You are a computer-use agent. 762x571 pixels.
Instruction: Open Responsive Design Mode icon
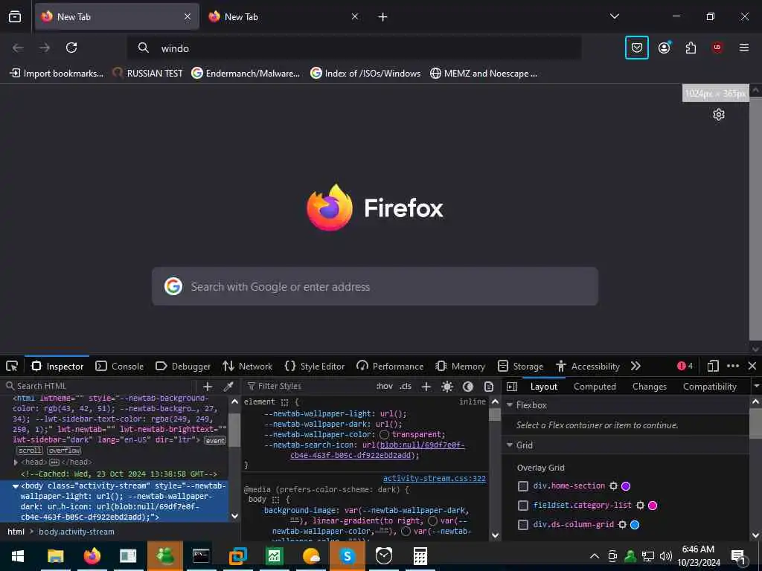point(713,366)
